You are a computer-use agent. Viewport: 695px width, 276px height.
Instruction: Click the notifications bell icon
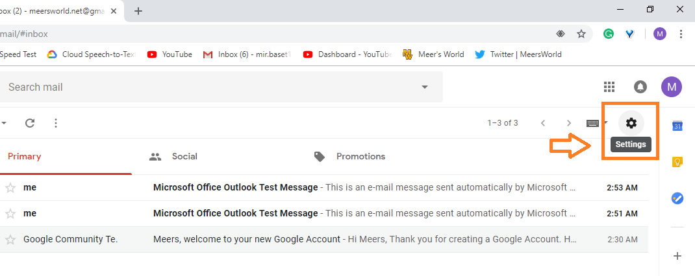tap(640, 87)
